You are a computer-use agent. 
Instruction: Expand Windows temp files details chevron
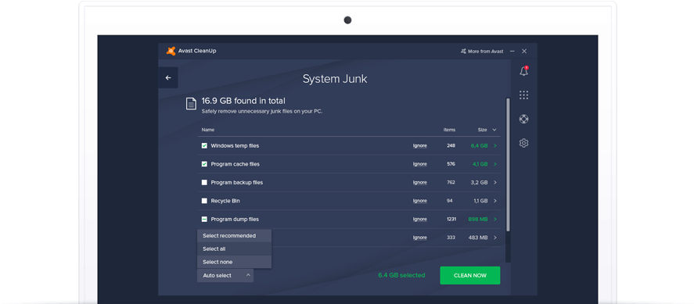point(494,145)
